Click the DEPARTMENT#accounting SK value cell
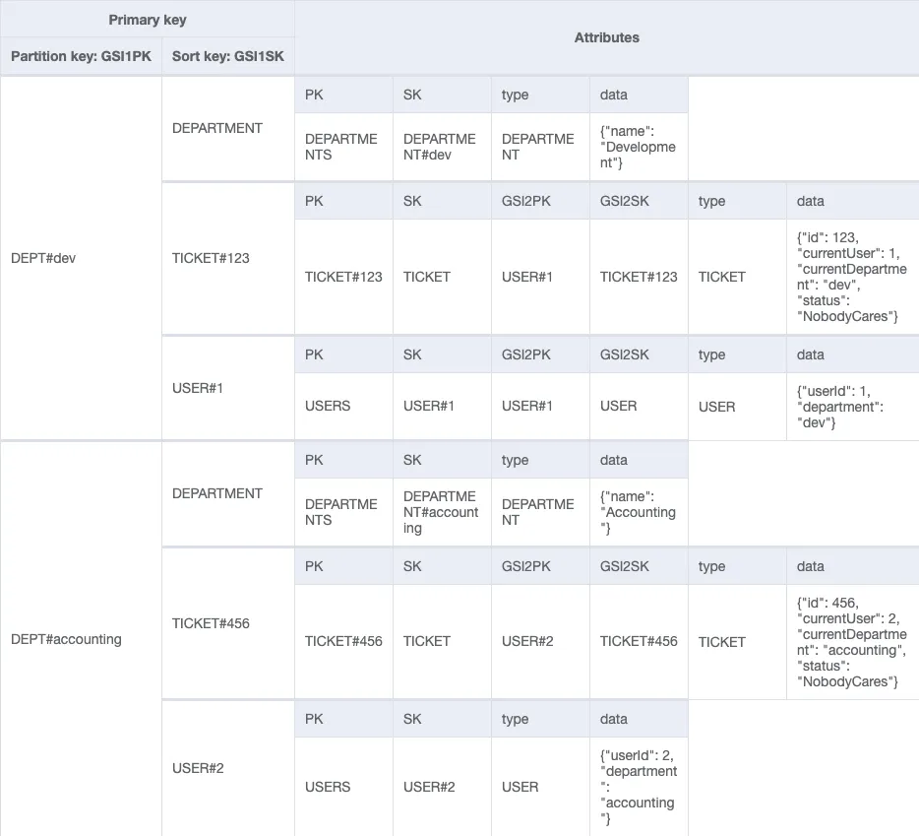This screenshot has height=836, width=919. 441,512
